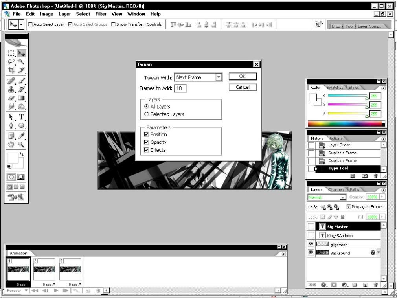Viewport: 397px width, 298px height.
Task: Click the Frames to Add field
Action: click(180, 88)
